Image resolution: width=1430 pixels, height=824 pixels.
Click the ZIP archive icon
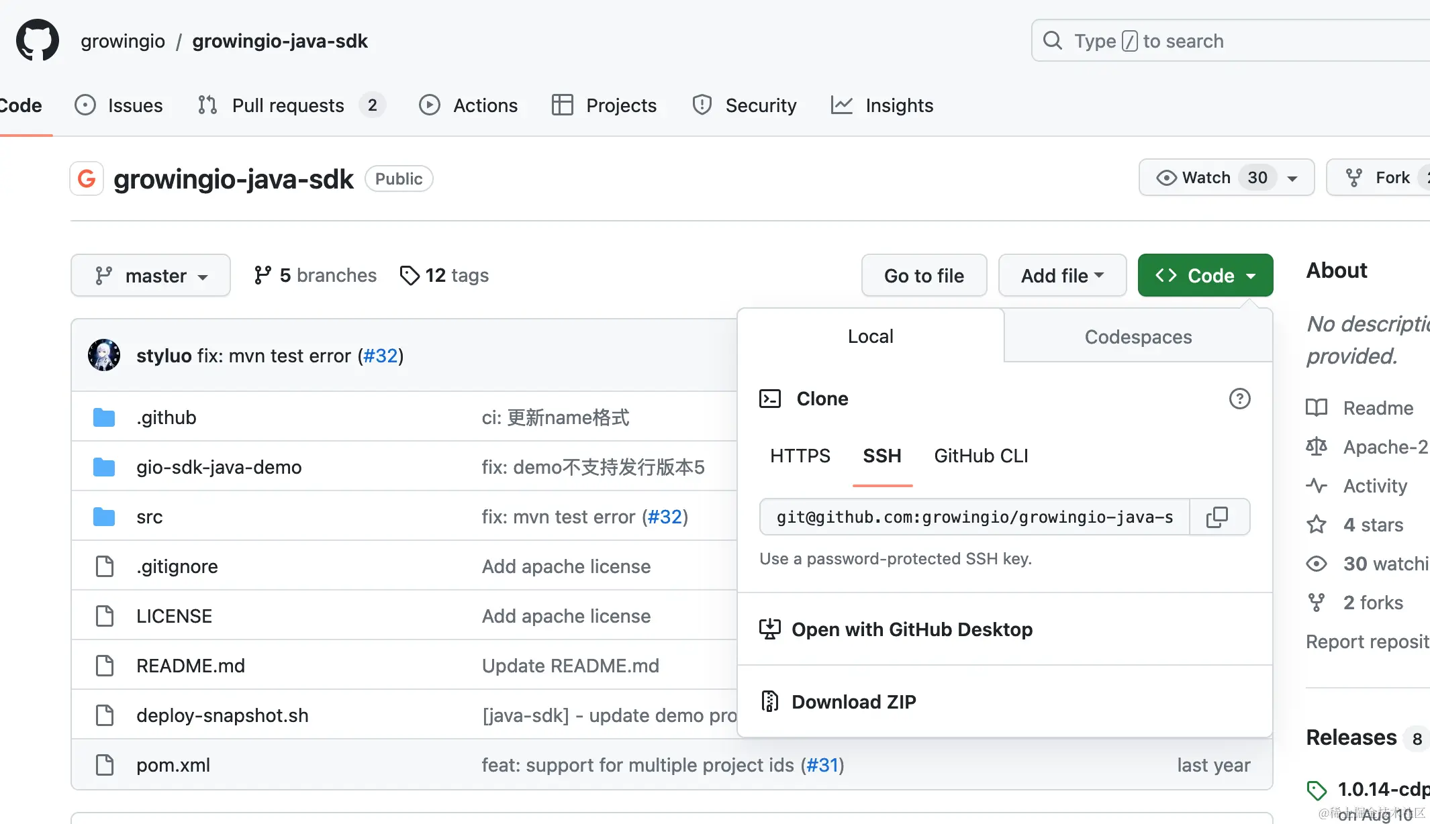770,701
